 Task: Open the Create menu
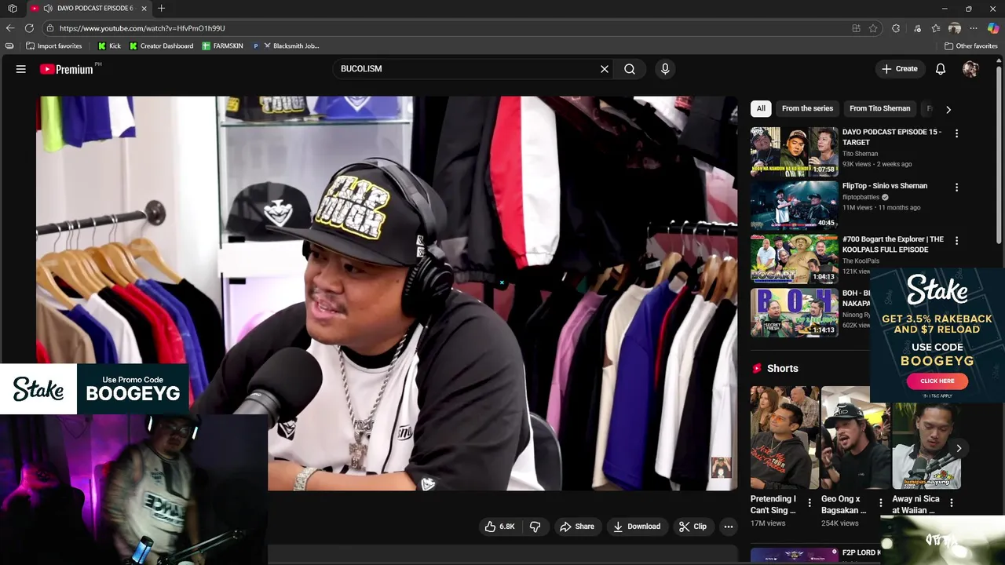click(x=900, y=69)
